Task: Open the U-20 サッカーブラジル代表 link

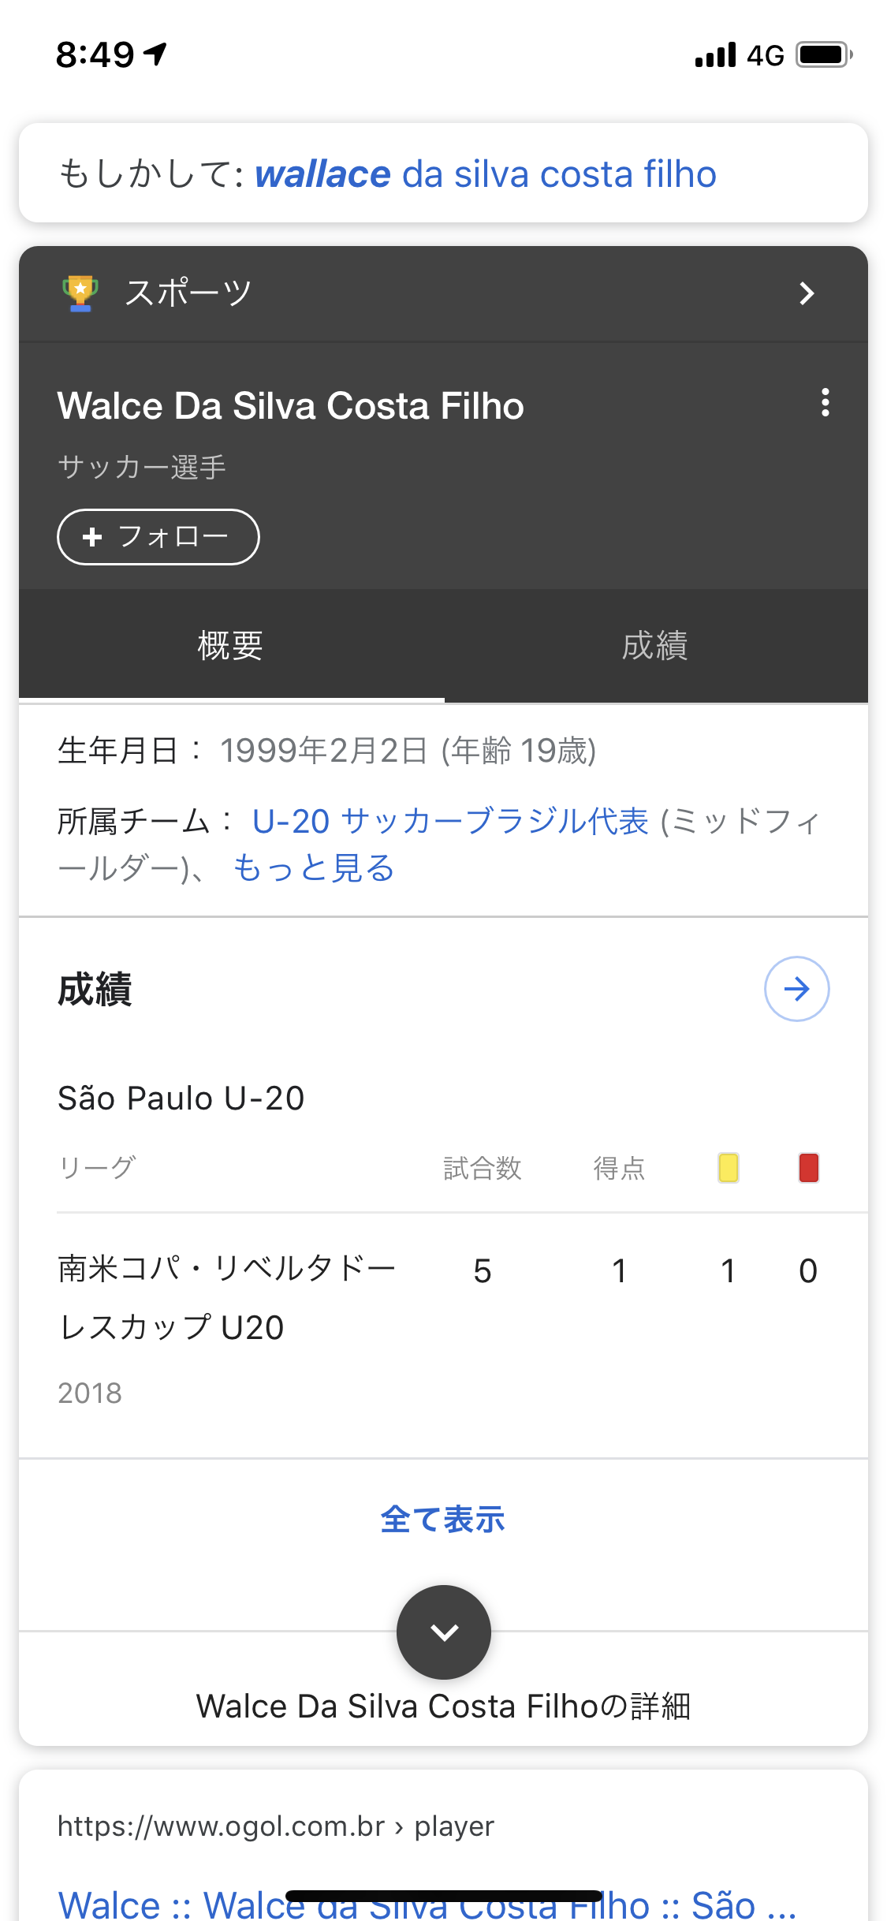Action: (x=450, y=822)
